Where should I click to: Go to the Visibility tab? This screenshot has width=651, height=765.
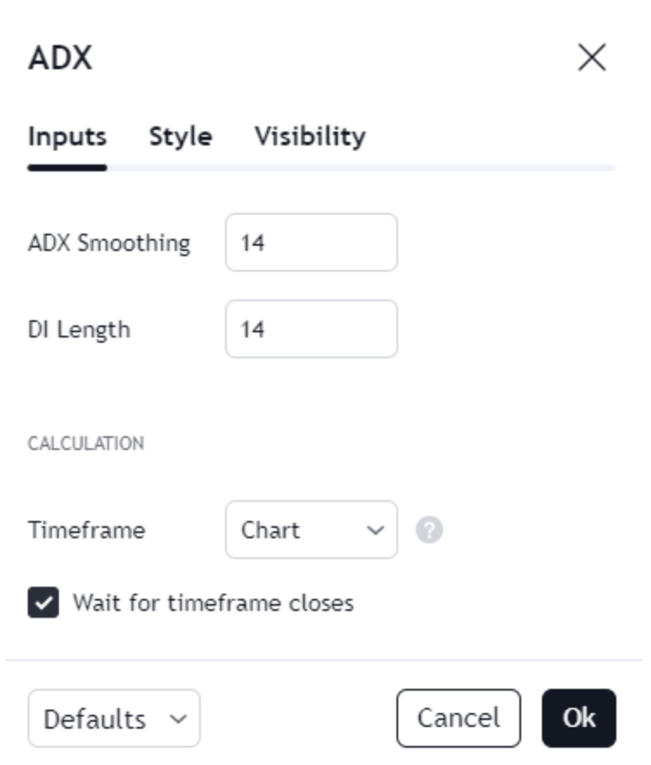click(x=310, y=137)
